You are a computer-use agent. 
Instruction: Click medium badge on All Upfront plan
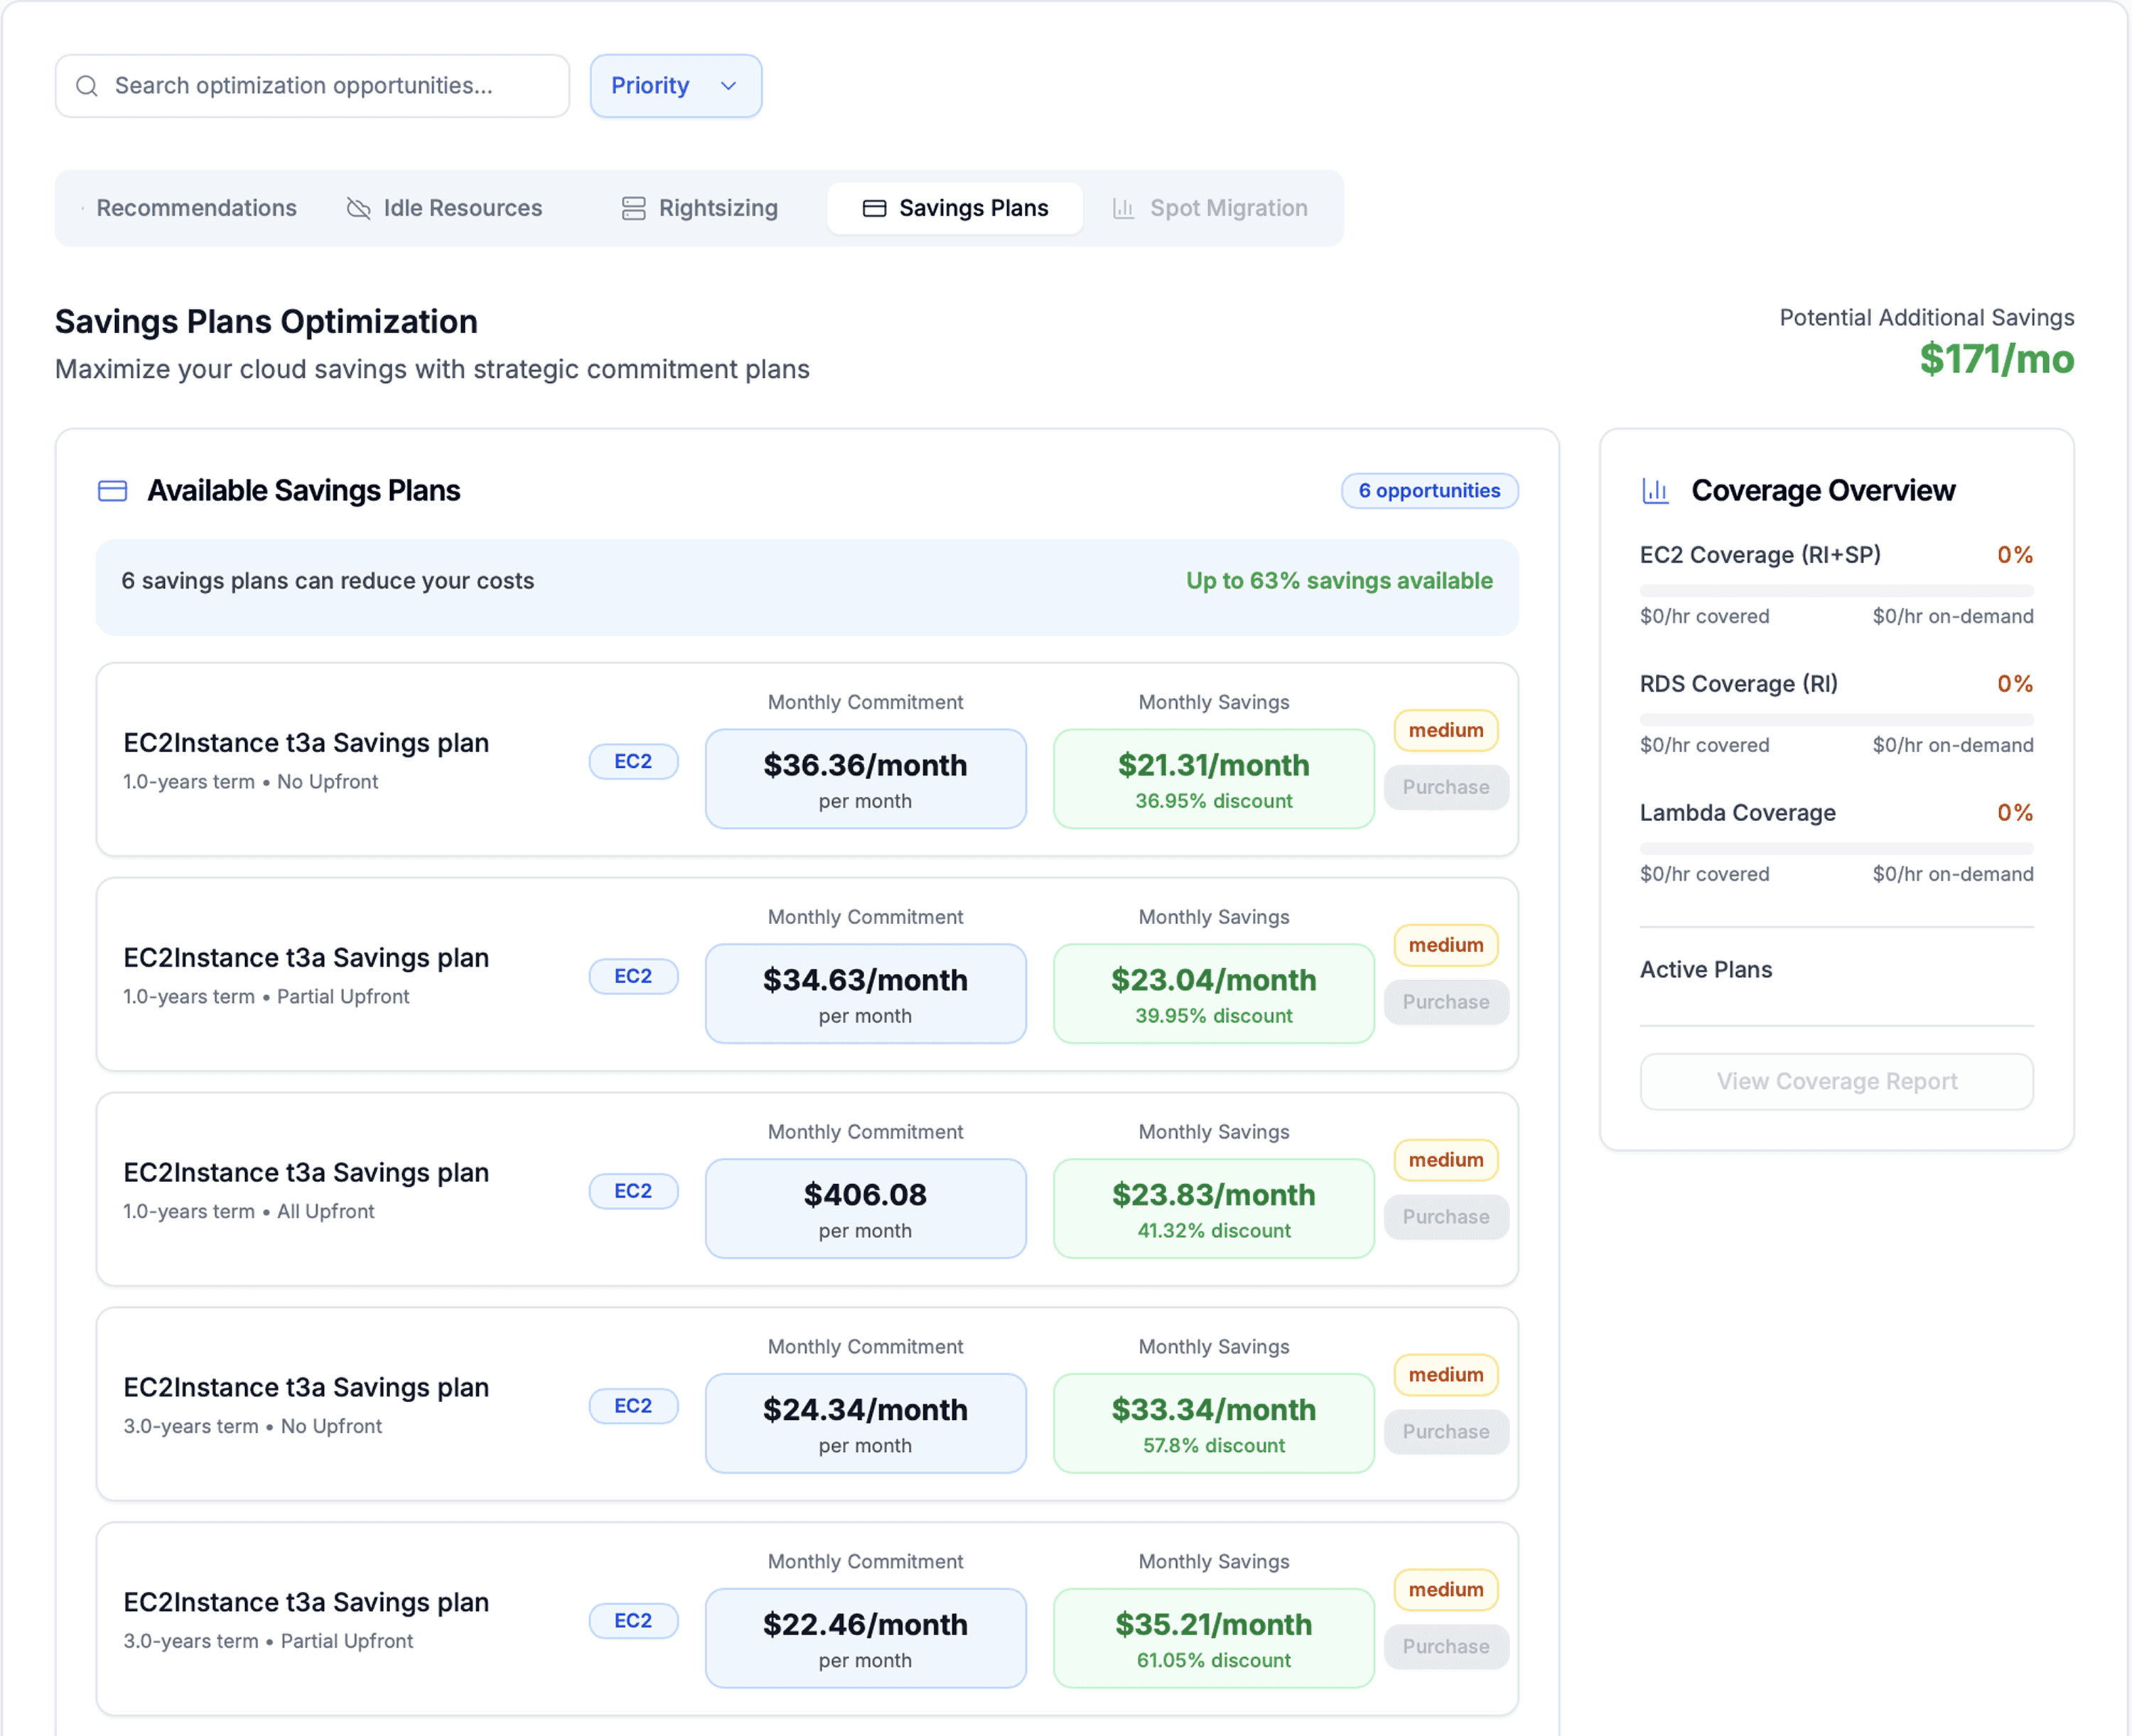point(1445,1160)
